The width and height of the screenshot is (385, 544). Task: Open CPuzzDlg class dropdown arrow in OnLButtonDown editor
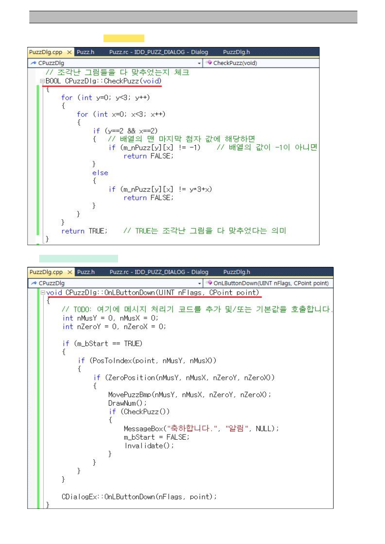click(x=199, y=283)
